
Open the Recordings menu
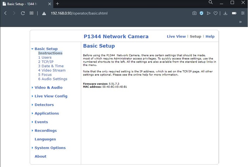tap(46, 130)
